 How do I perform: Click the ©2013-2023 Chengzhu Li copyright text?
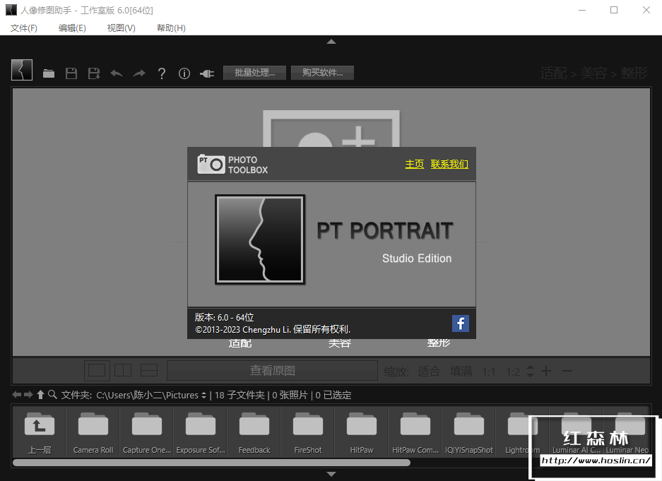click(273, 330)
